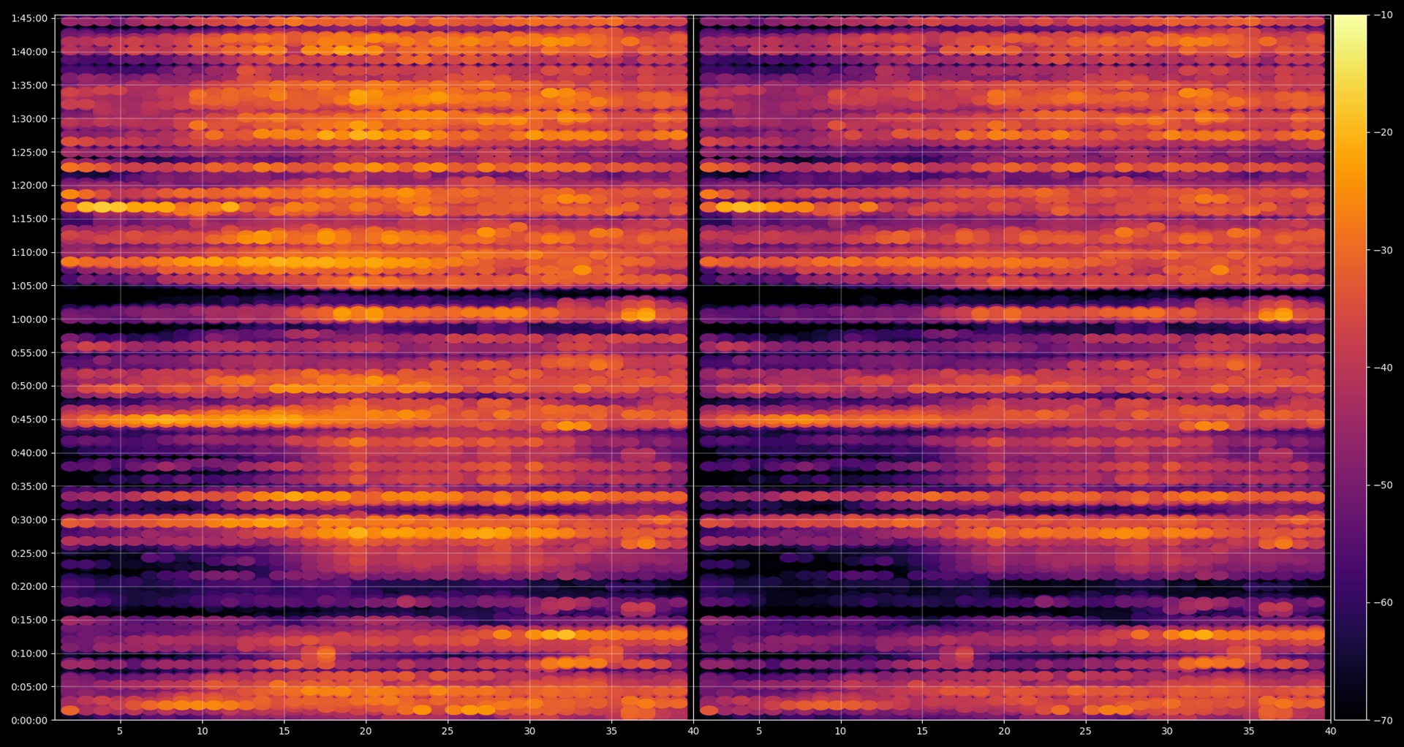Select the 0:00:00 y-axis tick label
Screen dimensions: 1404x747
pyautogui.click(x=29, y=721)
